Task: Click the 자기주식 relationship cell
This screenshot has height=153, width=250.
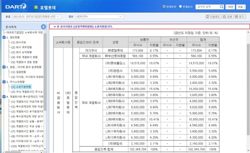Action: [x=91, y=50]
